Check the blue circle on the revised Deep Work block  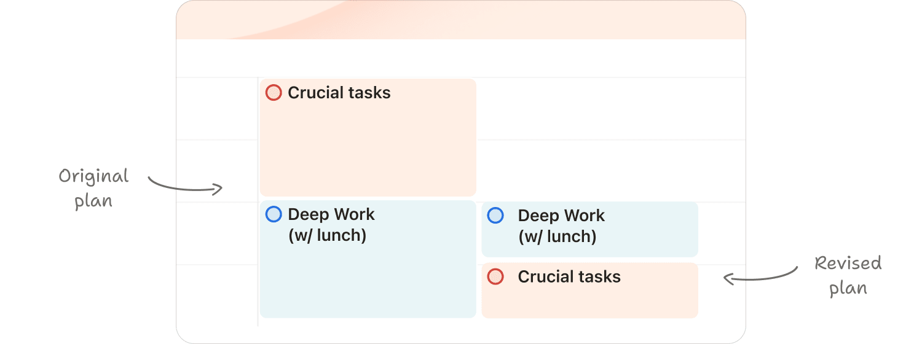coord(495,216)
